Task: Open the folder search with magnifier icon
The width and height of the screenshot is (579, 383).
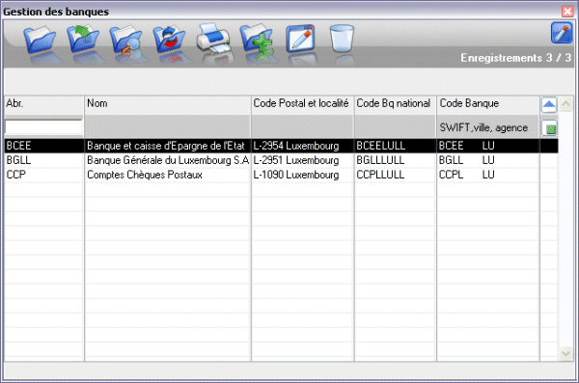Action: tap(125, 40)
